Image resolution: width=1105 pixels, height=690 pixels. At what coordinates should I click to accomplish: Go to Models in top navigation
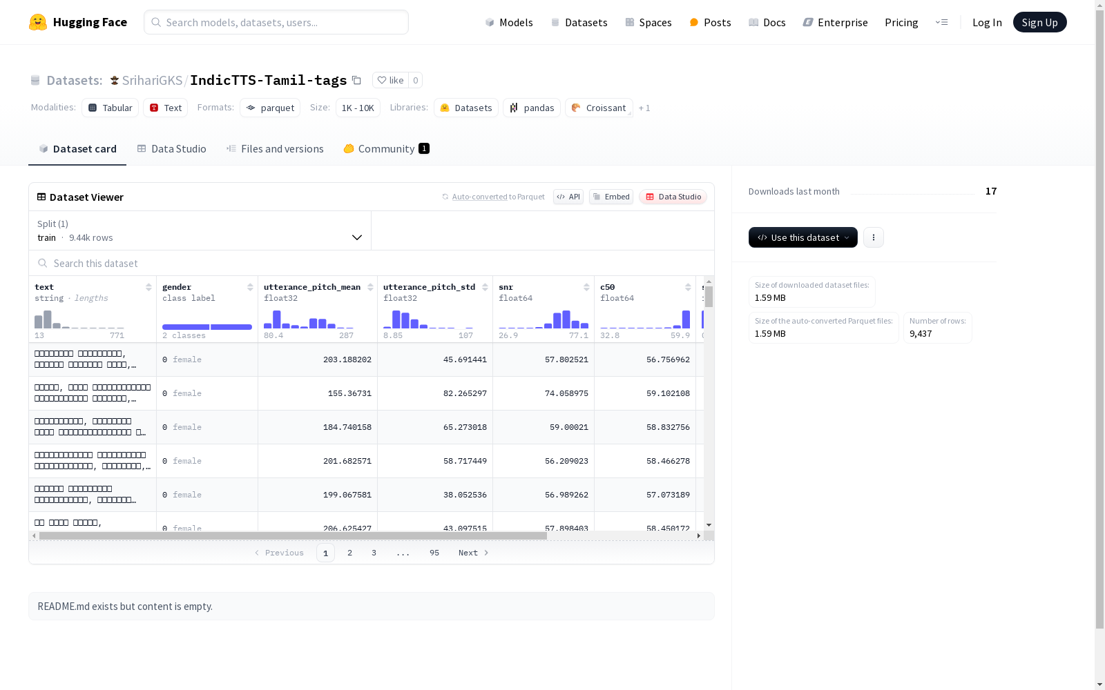click(509, 22)
